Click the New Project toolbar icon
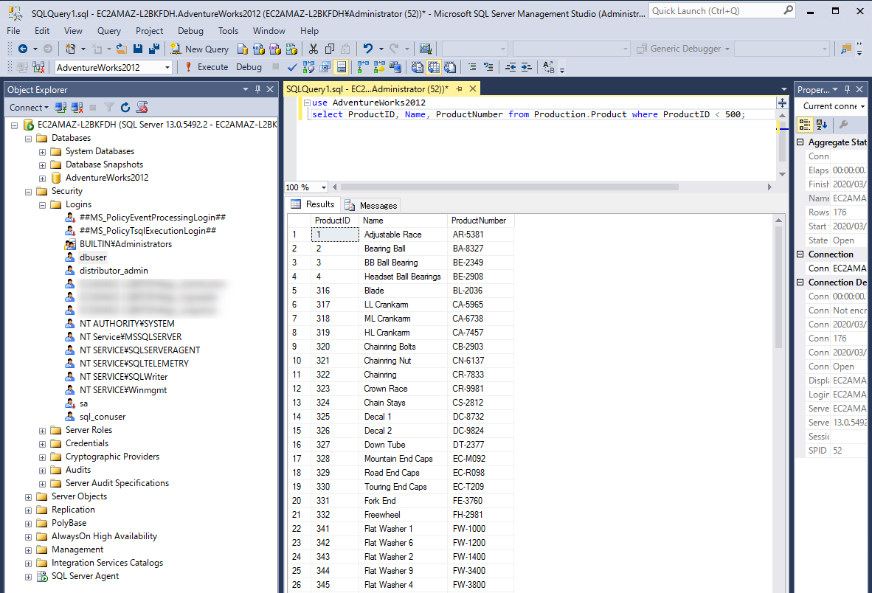The image size is (872, 593). click(x=71, y=49)
